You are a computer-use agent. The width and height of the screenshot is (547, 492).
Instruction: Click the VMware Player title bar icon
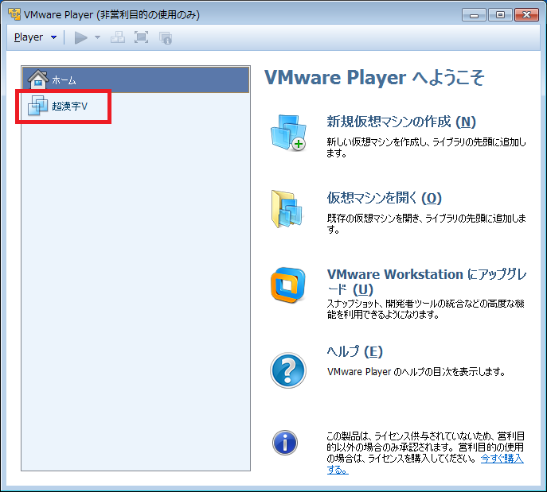[x=14, y=14]
